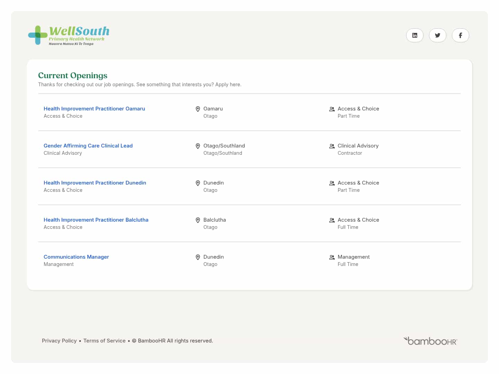Viewport: 499px width, 374px height.
Task: Open Health Improvement Practitioner Dunedin job
Action: point(95,183)
